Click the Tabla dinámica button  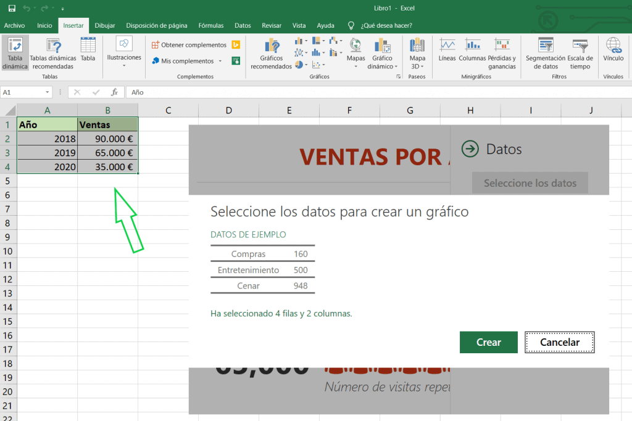pos(15,53)
